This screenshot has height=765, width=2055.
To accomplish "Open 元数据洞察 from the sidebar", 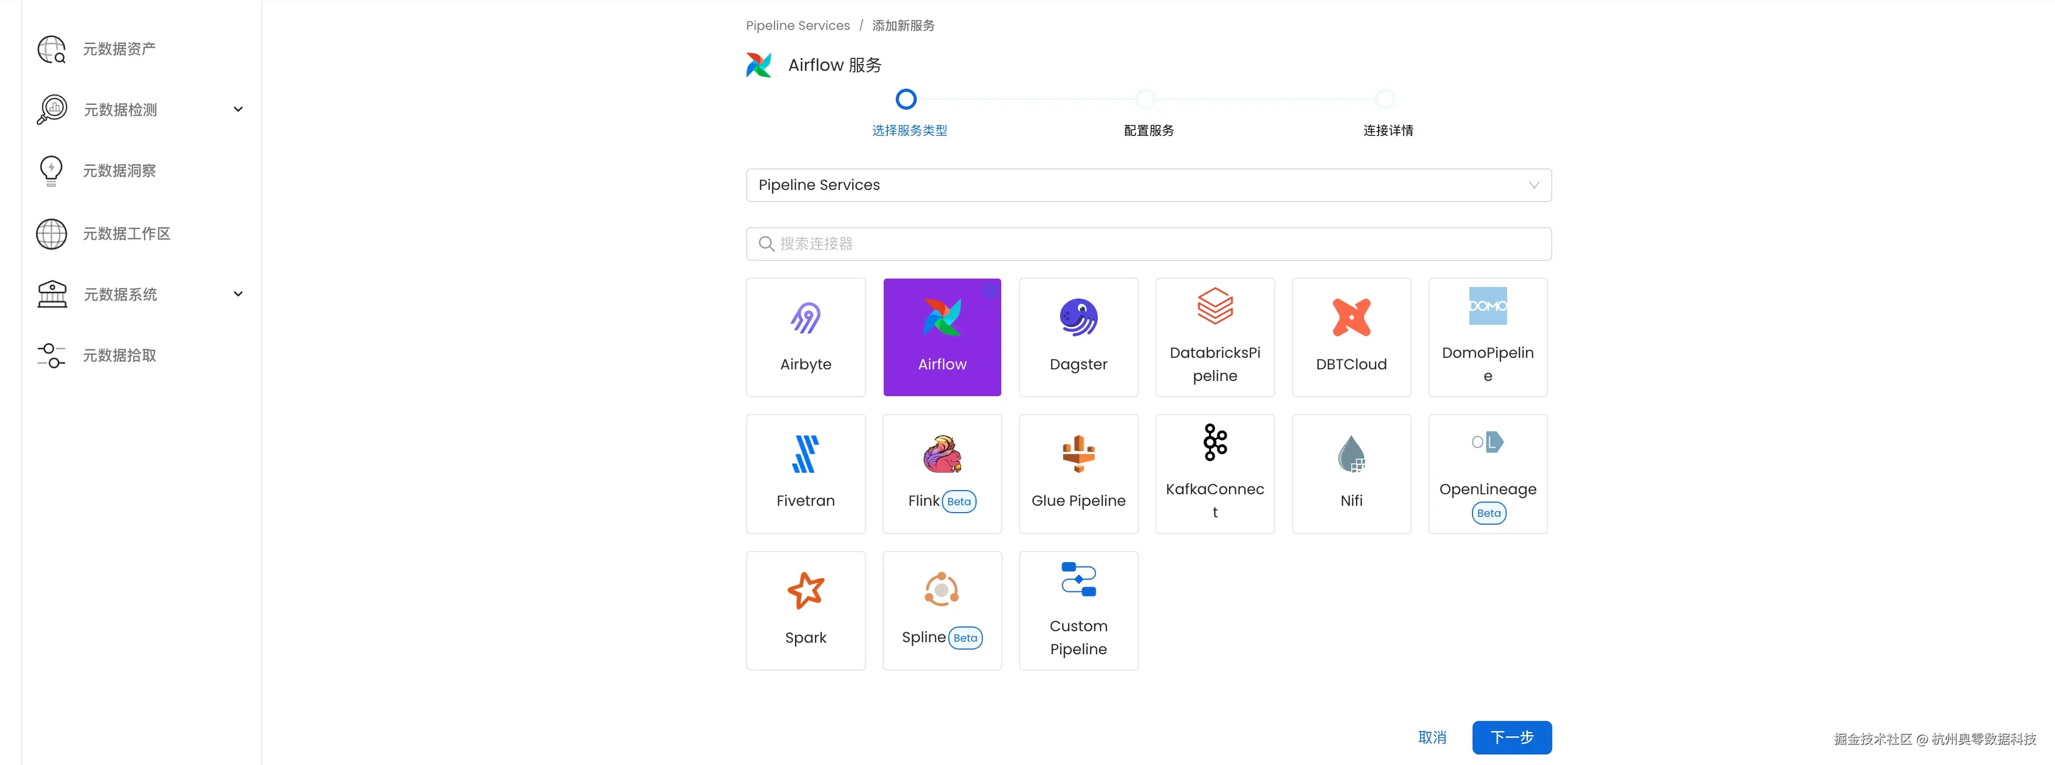I will click(x=118, y=170).
